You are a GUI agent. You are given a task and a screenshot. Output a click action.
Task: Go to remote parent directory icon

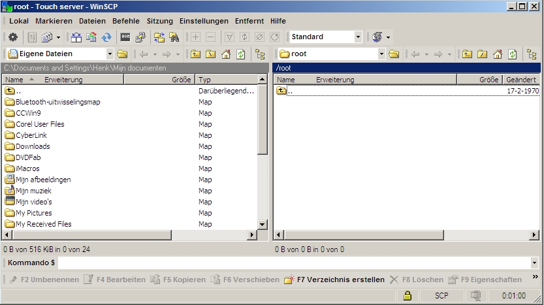point(466,54)
